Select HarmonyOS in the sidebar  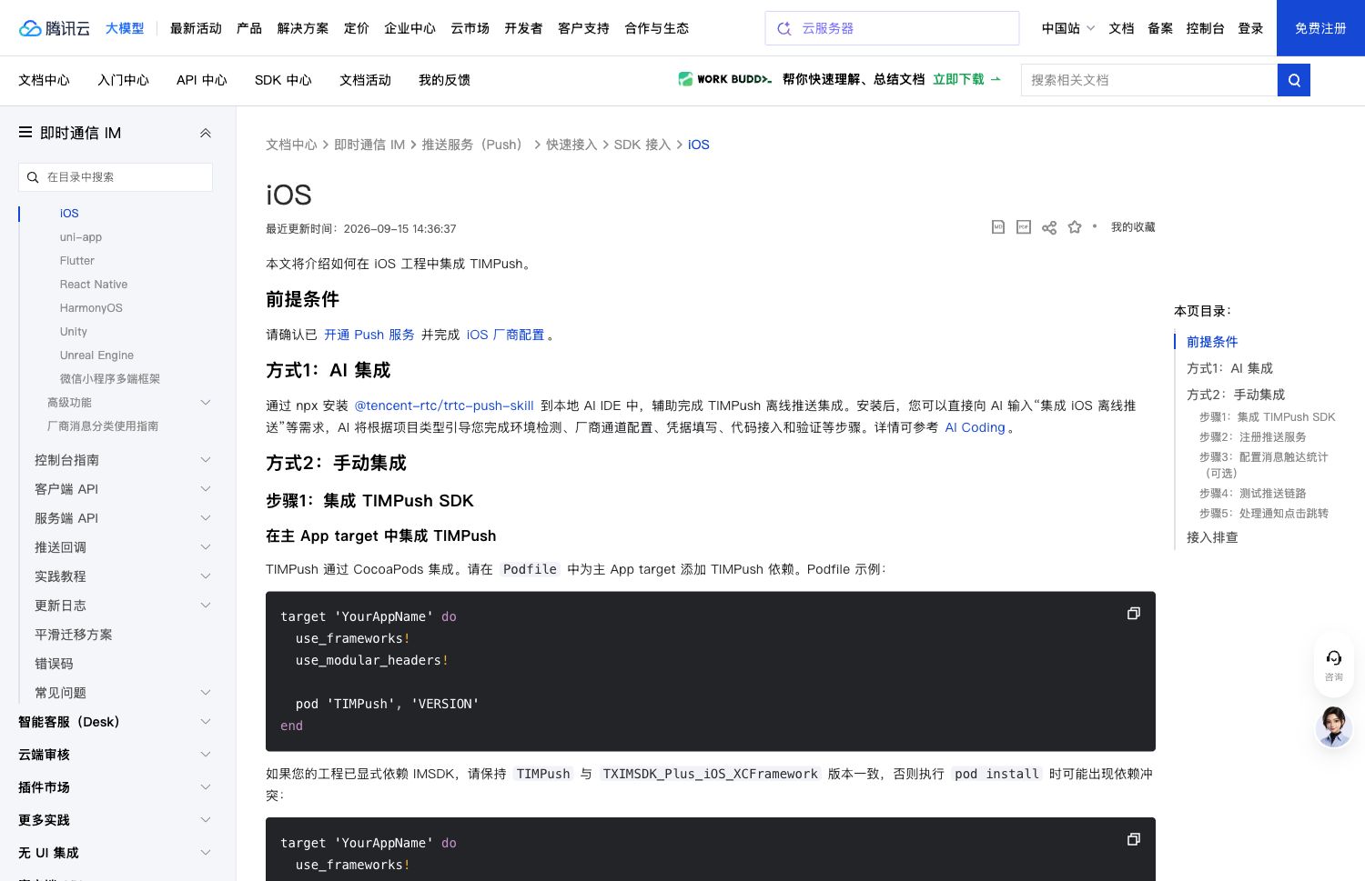click(91, 308)
